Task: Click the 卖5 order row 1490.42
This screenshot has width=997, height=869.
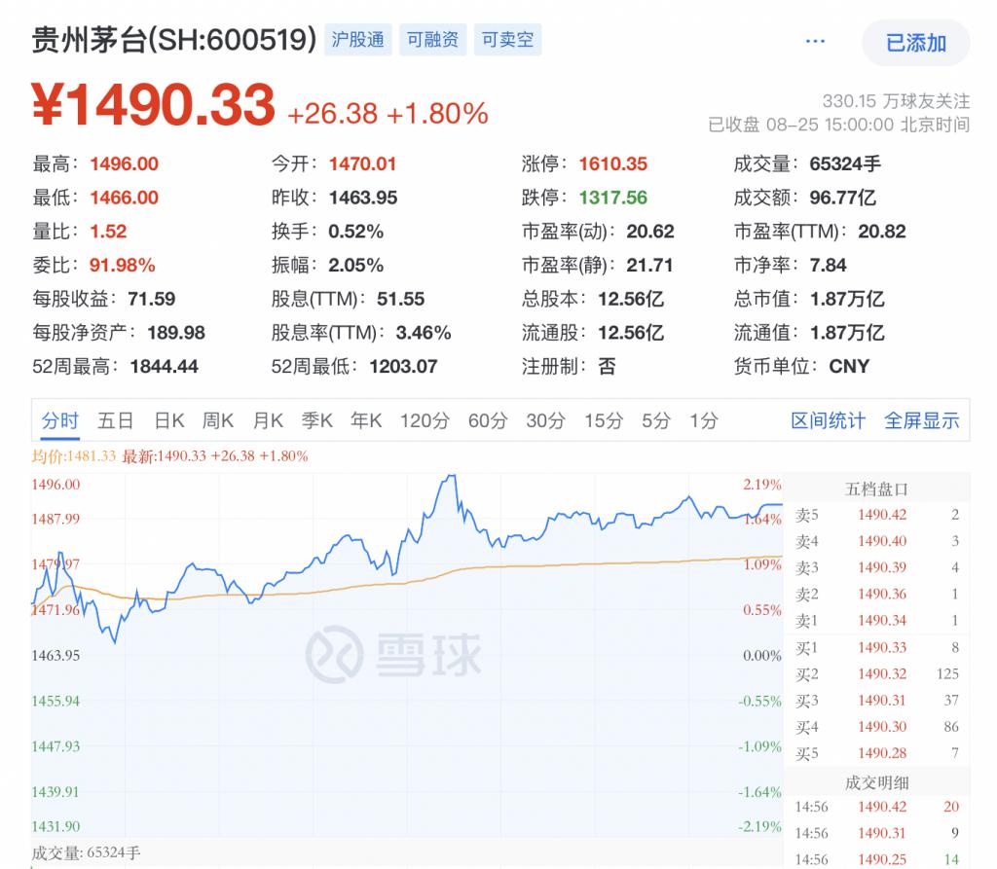Action: (x=877, y=515)
